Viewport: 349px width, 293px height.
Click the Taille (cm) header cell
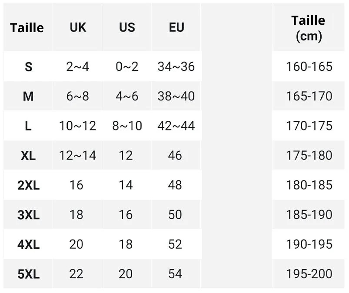click(x=309, y=28)
